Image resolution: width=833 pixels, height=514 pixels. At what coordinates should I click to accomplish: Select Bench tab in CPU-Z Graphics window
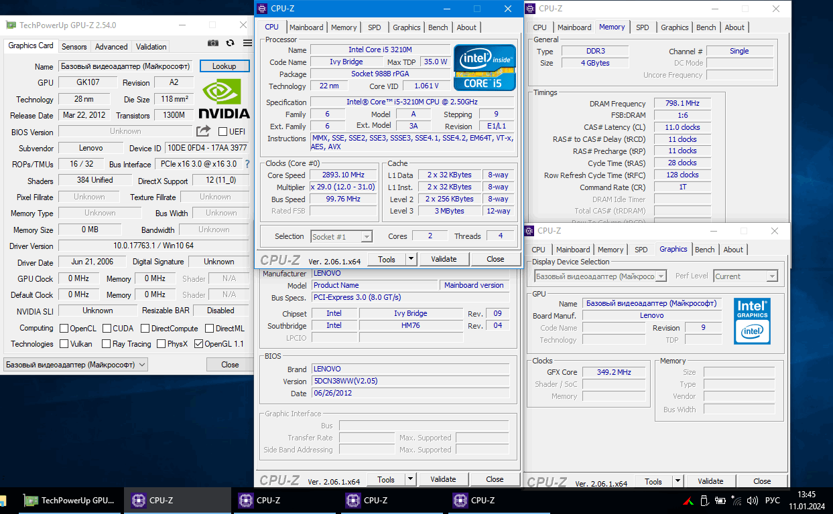click(x=705, y=250)
